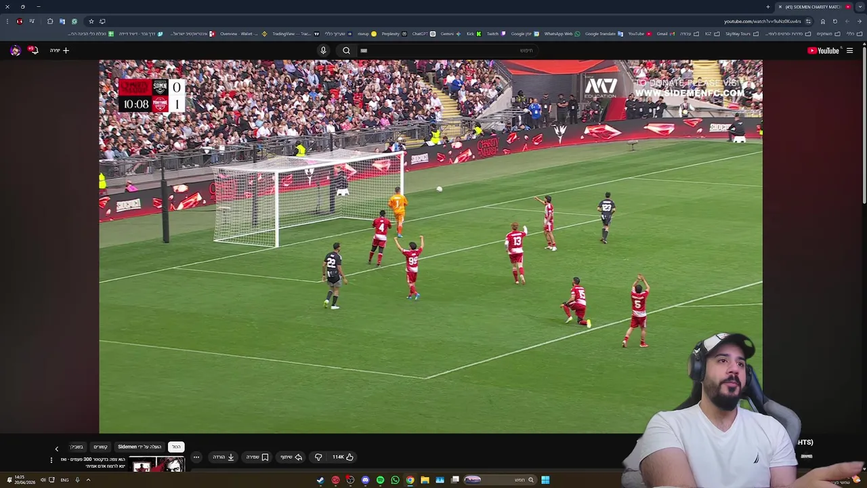Open new browser tab plus button

pos(768,7)
